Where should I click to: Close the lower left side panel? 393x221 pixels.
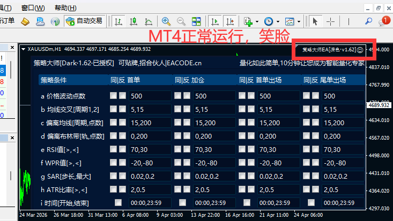tap(12, 138)
